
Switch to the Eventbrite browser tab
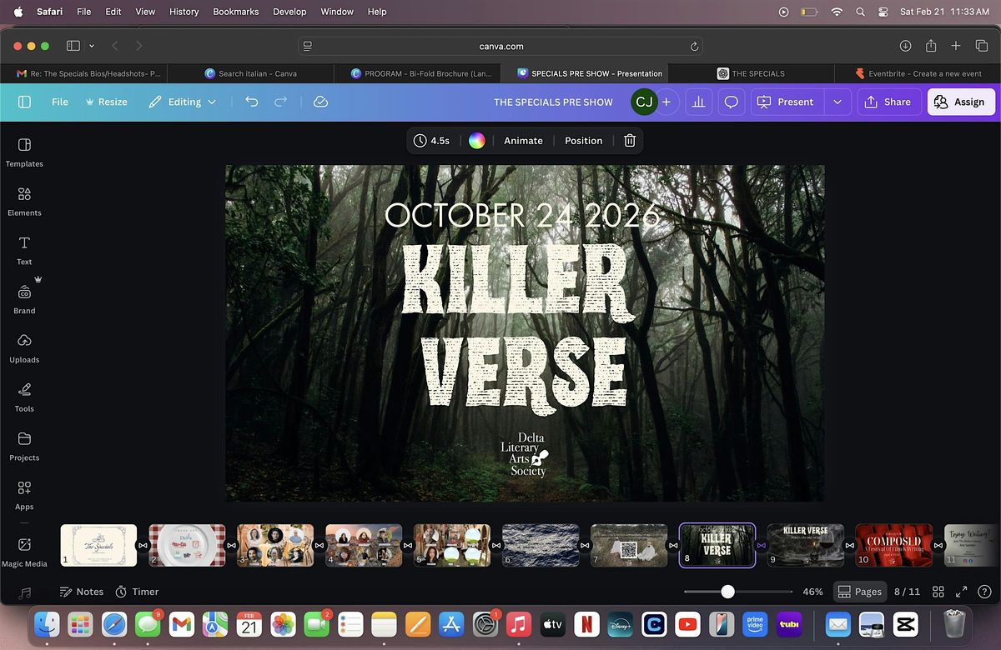(917, 73)
